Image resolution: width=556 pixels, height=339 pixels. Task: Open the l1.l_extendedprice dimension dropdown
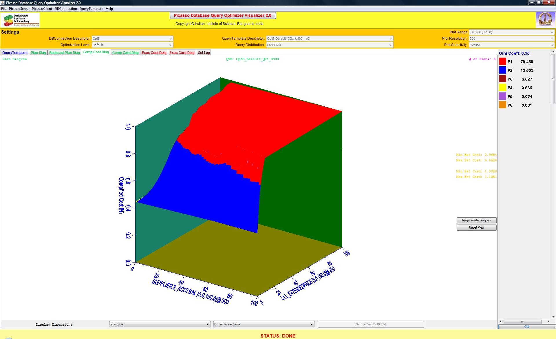tap(264, 324)
